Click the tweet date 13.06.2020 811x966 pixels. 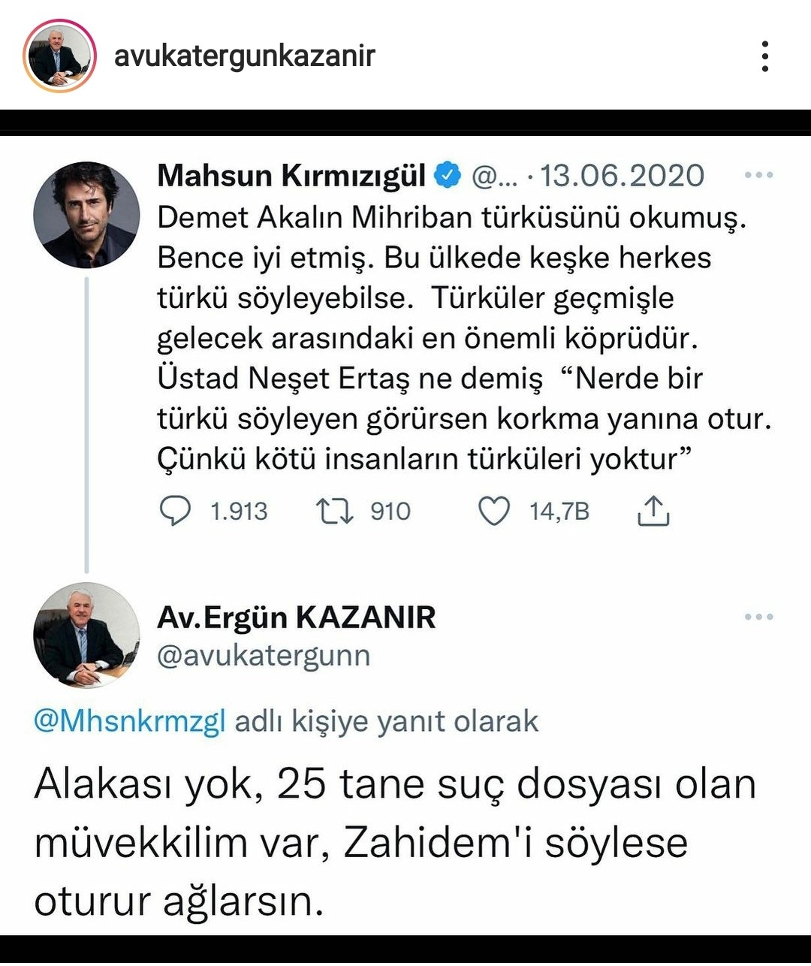point(622,176)
